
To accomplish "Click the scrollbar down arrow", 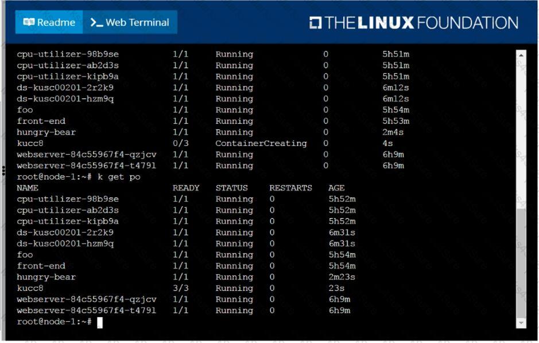I will [521, 323].
